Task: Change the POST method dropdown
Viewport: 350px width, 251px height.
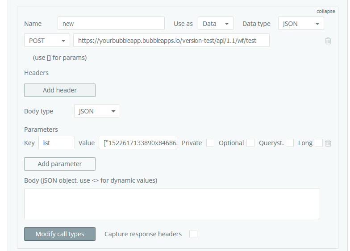Action: [47, 41]
